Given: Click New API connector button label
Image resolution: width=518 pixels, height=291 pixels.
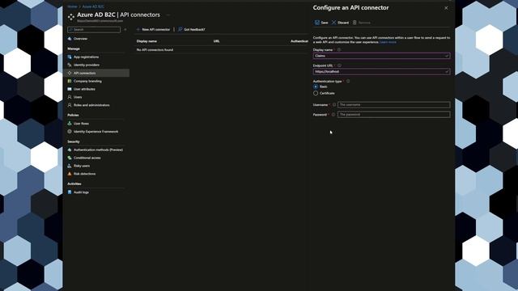Looking at the screenshot, I should pyautogui.click(x=156, y=29).
